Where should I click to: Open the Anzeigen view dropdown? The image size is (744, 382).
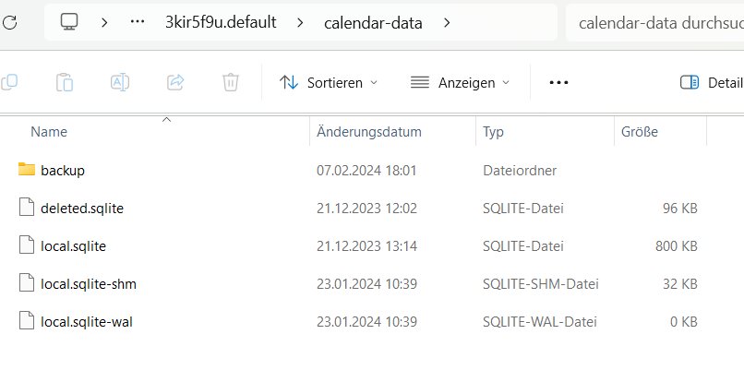pos(460,82)
